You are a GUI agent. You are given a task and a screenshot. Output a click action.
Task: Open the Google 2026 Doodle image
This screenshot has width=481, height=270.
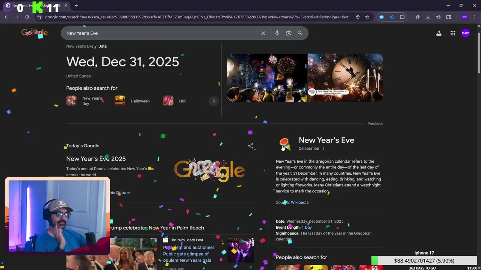coord(209,171)
